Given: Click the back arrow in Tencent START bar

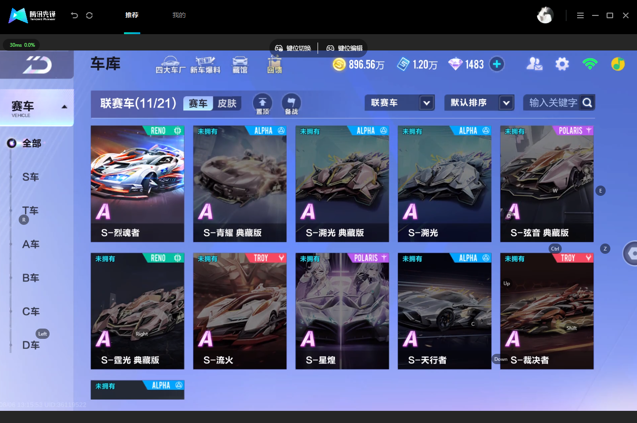Looking at the screenshot, I should pyautogui.click(x=74, y=15).
